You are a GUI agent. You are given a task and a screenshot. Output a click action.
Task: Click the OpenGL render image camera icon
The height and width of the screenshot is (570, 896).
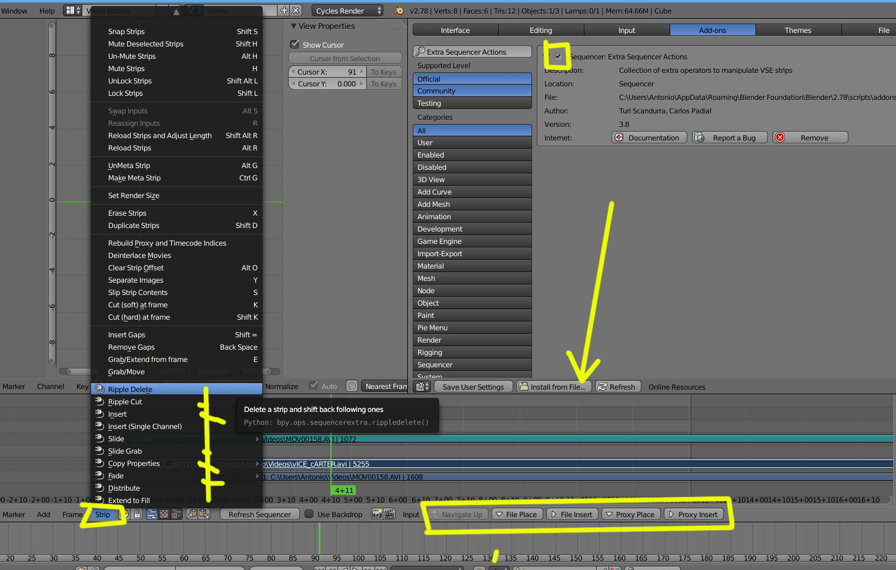click(377, 514)
